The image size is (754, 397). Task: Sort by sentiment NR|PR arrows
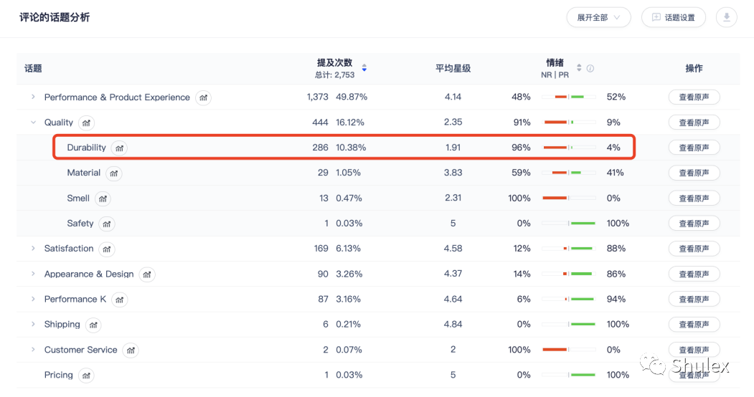pos(579,67)
